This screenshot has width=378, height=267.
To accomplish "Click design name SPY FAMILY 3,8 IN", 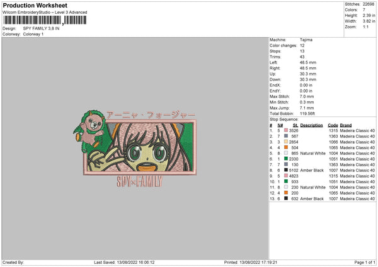I will pos(41,28).
